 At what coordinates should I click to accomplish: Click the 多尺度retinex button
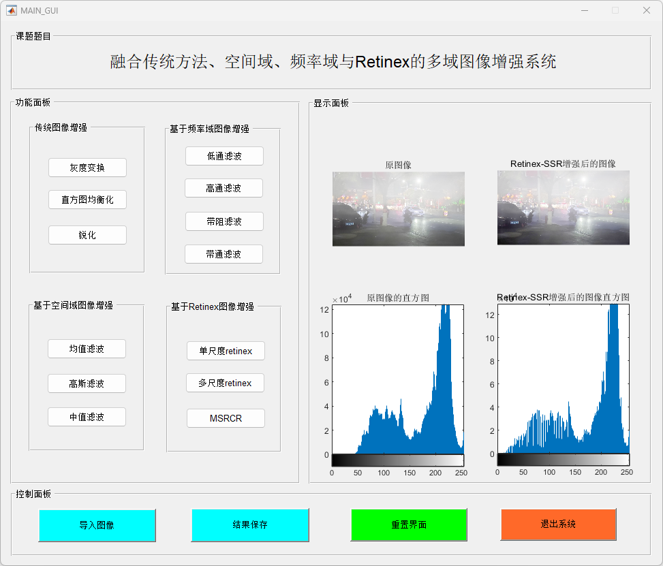(x=225, y=383)
